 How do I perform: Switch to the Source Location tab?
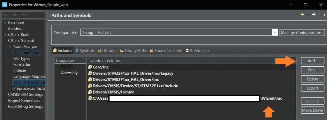click(x=166, y=50)
